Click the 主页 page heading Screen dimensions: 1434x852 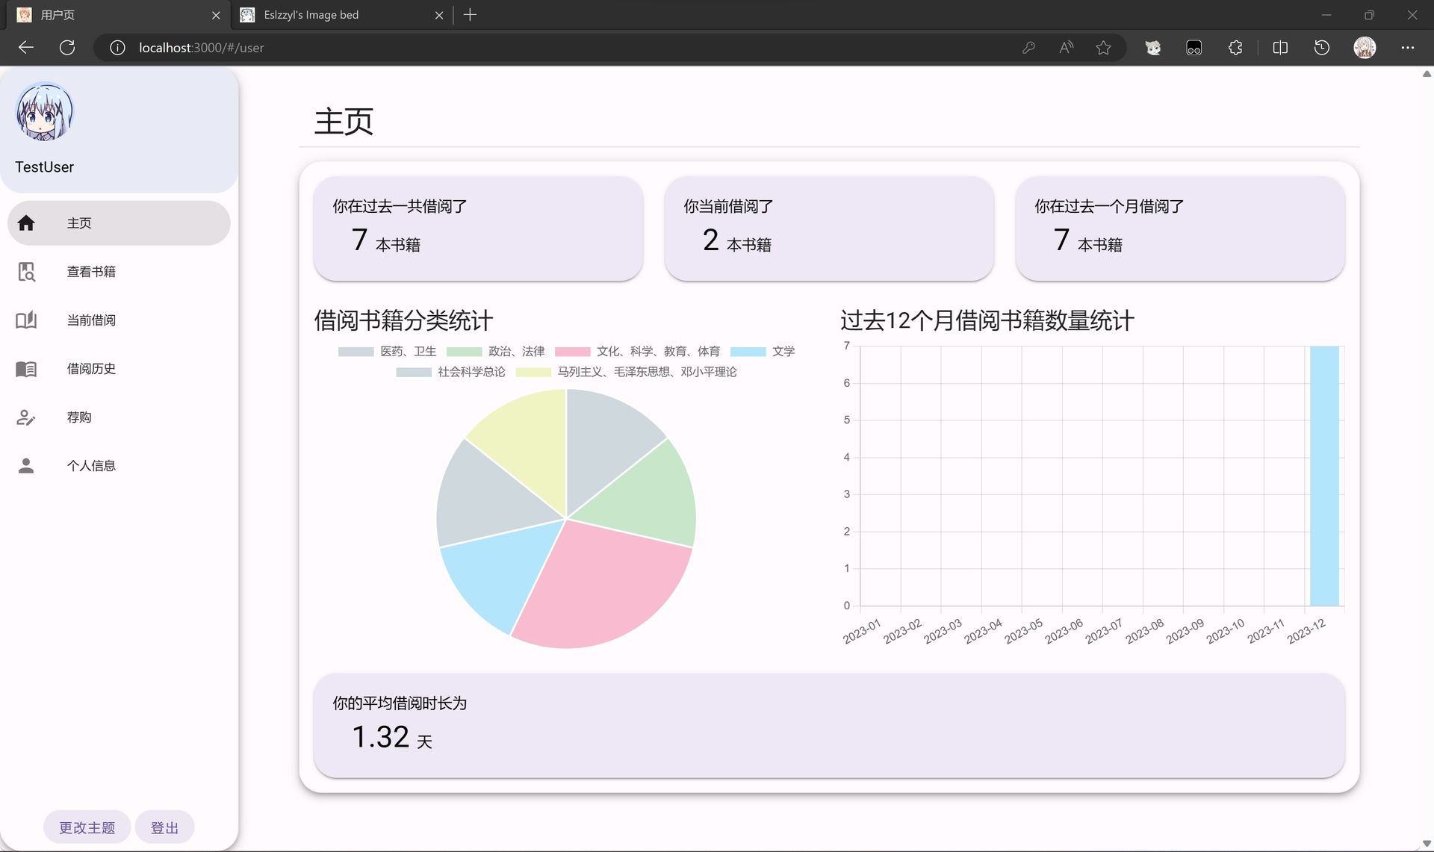[344, 121]
